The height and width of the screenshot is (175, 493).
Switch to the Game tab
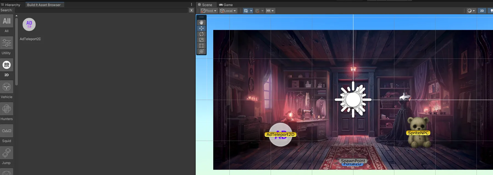[226, 5]
